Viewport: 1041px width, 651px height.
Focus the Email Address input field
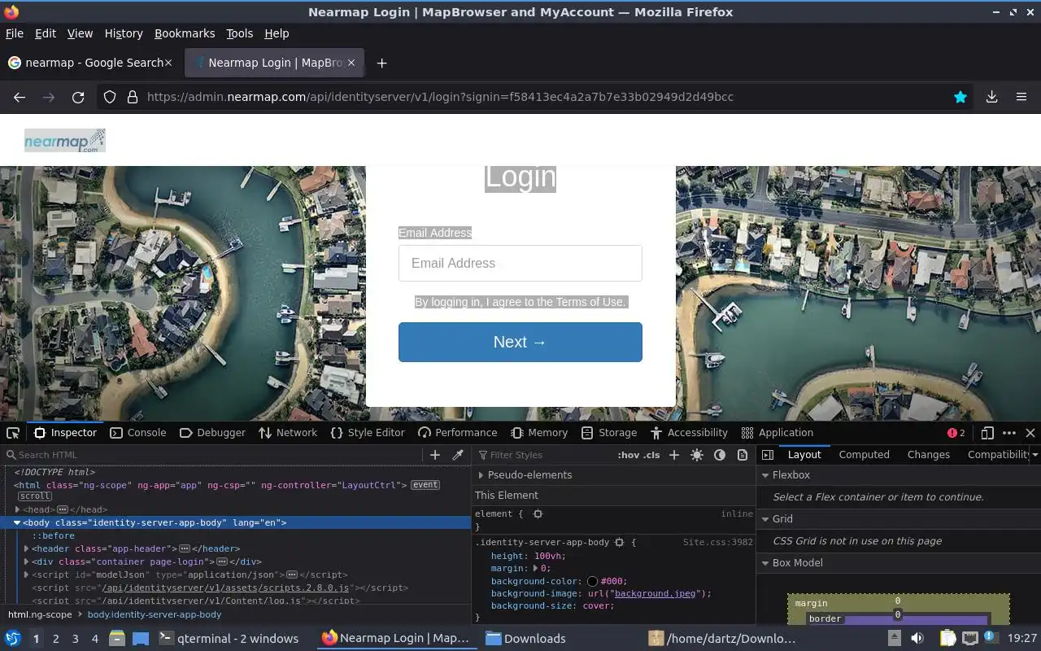(520, 263)
